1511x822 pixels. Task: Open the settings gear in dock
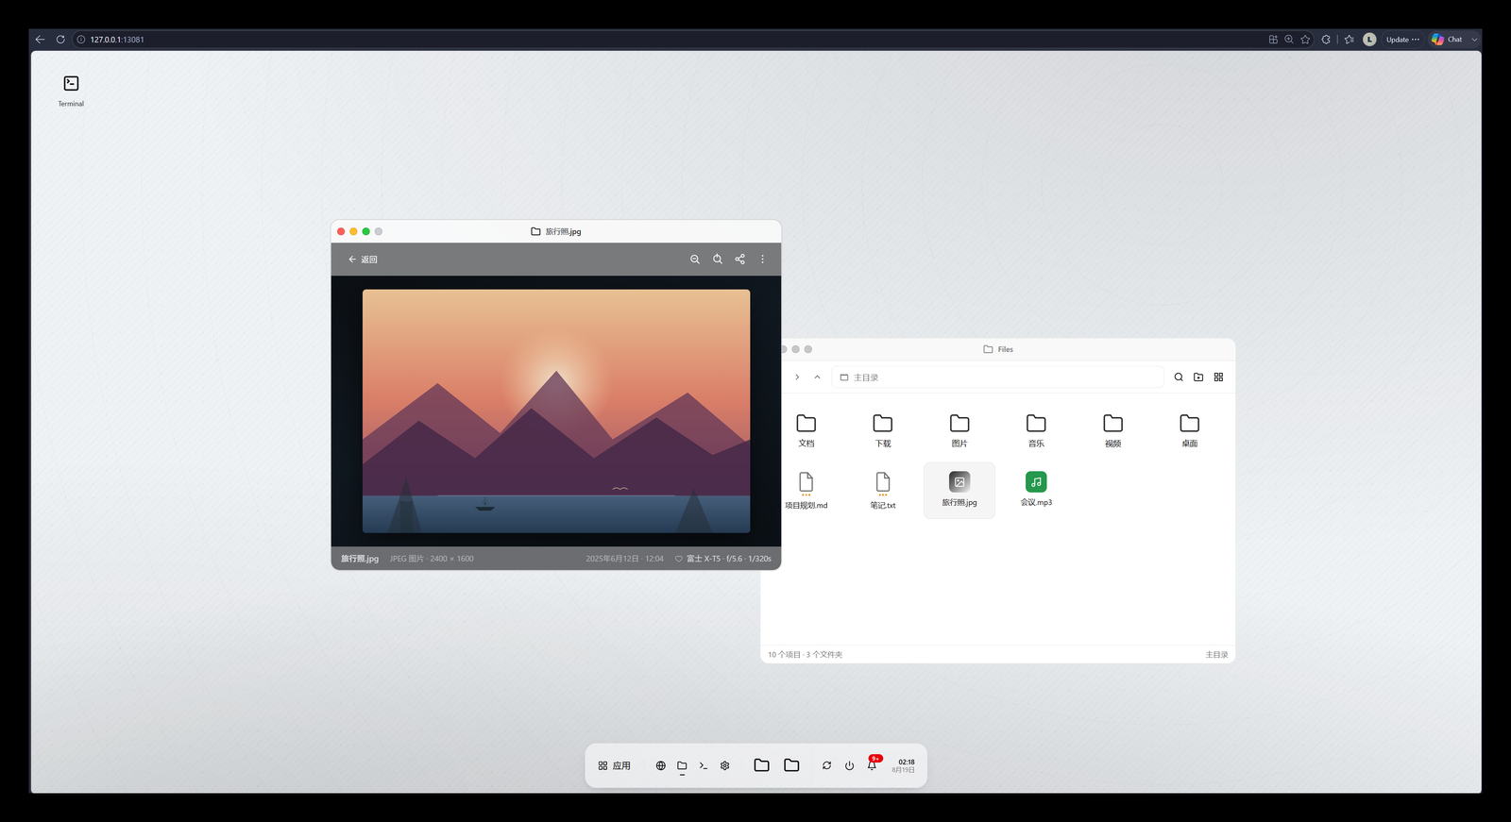pos(725,765)
